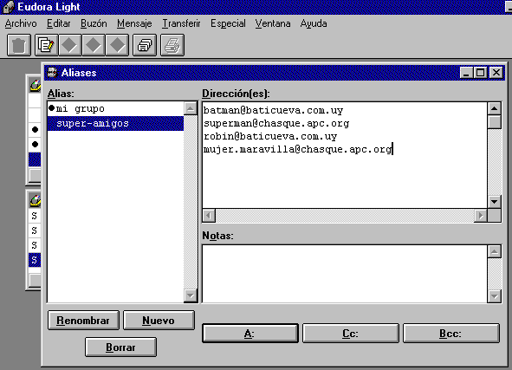Minimize the Aliases window

pyautogui.click(x=467, y=73)
